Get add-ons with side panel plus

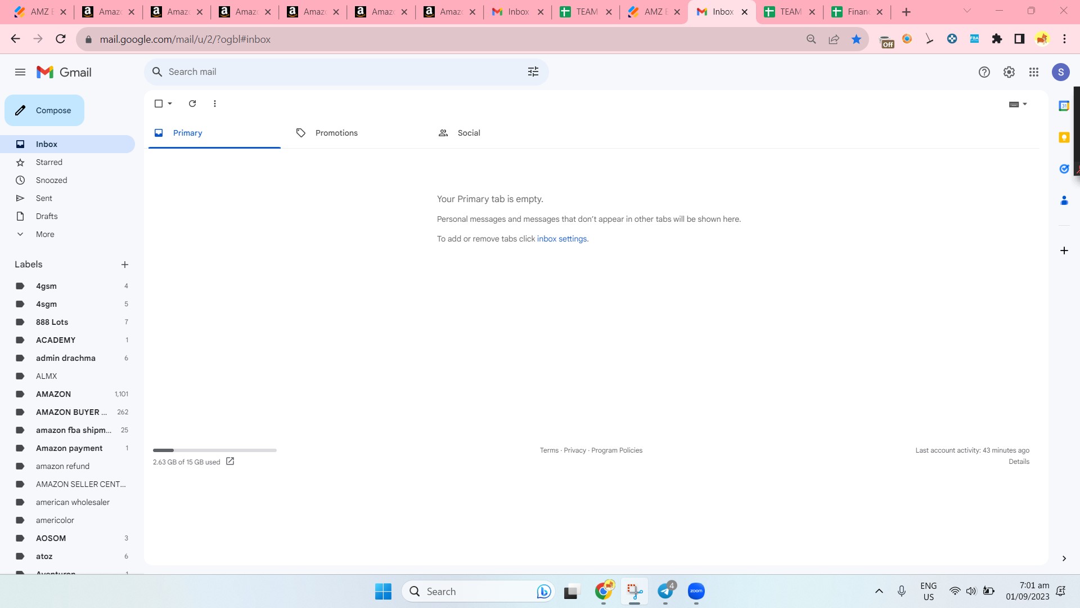tap(1064, 251)
